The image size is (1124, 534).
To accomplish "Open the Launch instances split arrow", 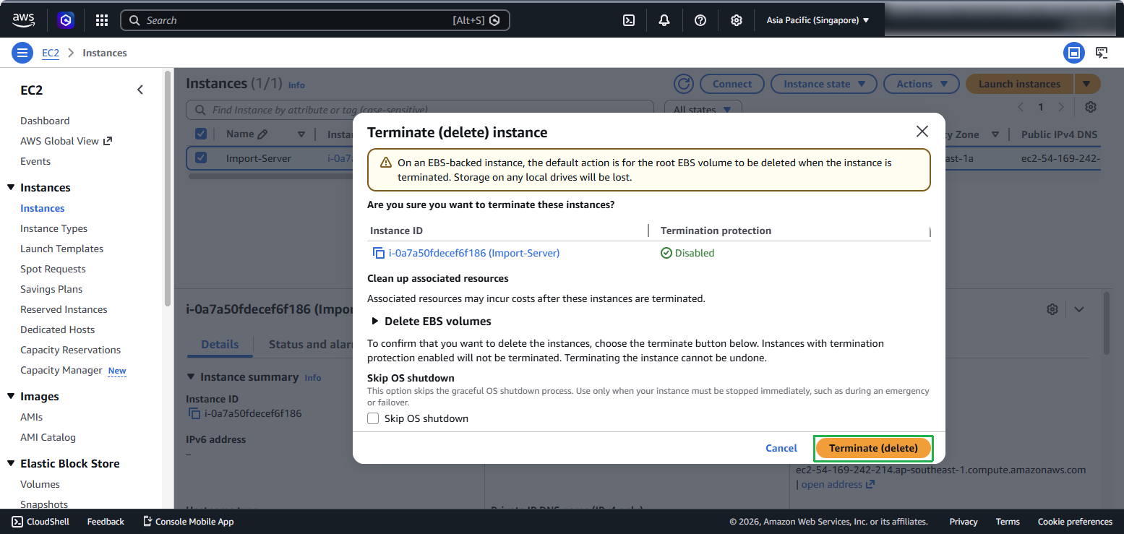I will [x=1087, y=84].
